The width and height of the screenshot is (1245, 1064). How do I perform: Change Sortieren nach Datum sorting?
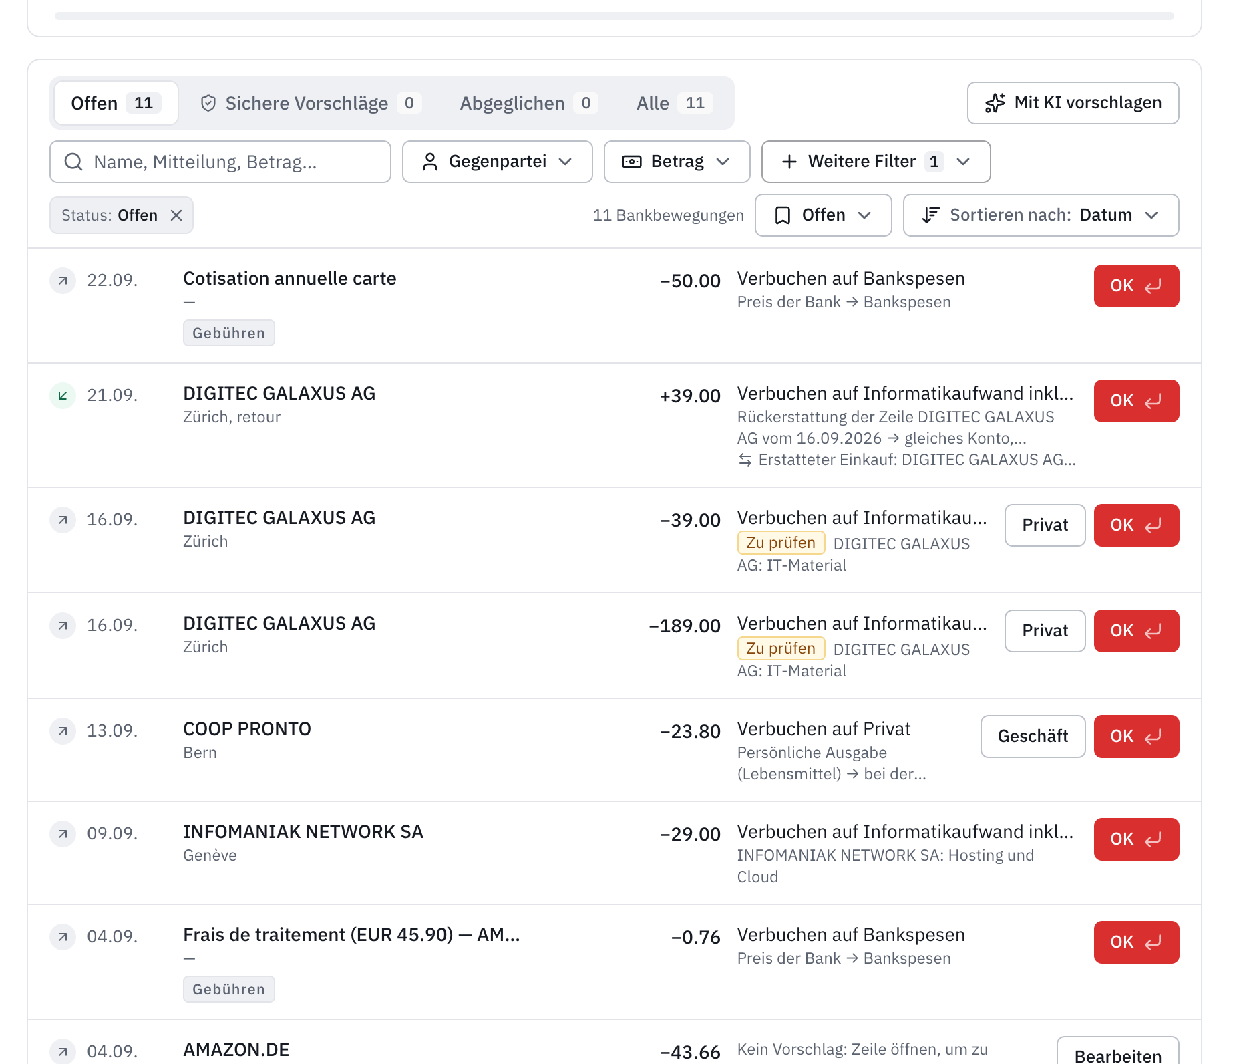point(1041,215)
